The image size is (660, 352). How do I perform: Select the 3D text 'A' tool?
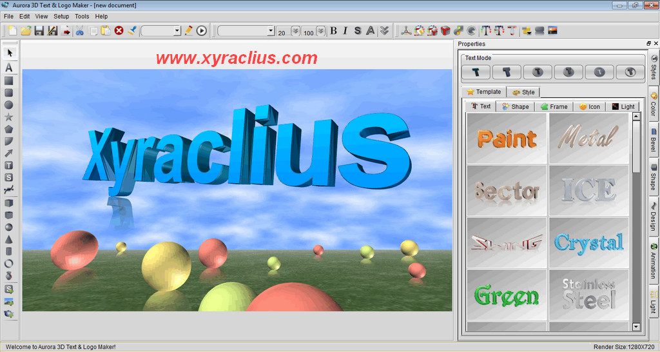click(x=9, y=67)
